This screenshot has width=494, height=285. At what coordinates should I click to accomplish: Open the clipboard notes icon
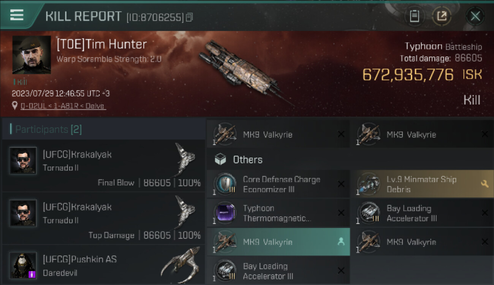[414, 16]
